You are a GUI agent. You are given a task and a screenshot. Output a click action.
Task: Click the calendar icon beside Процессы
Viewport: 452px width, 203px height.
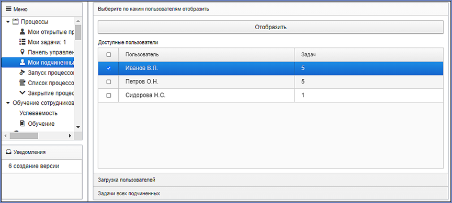16,21
